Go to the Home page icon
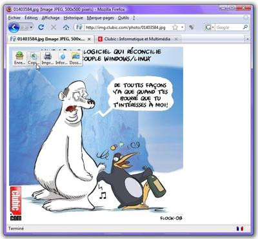 pyautogui.click(x=66, y=27)
